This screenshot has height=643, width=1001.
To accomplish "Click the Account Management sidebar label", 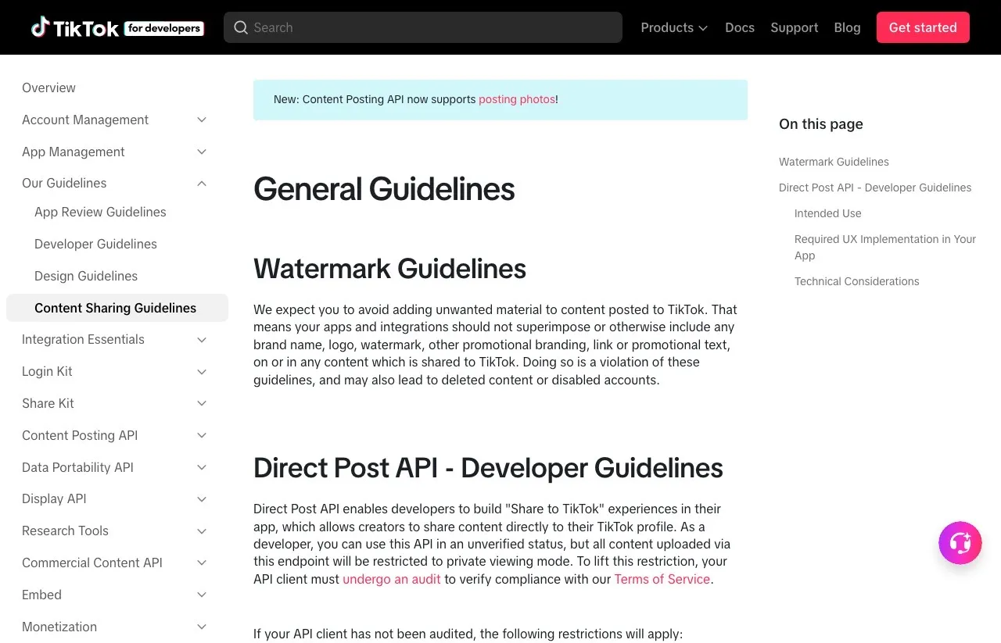I will pos(85,120).
